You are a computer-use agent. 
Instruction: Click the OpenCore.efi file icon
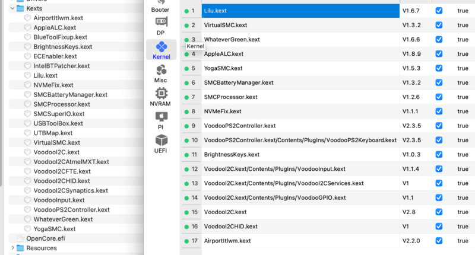(20, 238)
